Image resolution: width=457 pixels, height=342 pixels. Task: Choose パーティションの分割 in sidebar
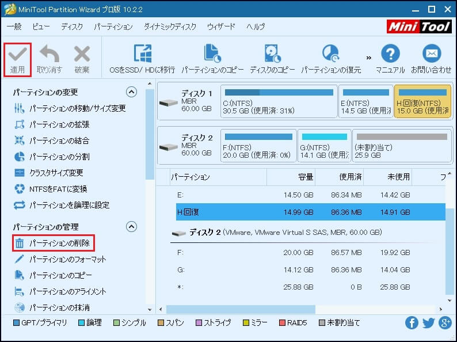[52, 157]
